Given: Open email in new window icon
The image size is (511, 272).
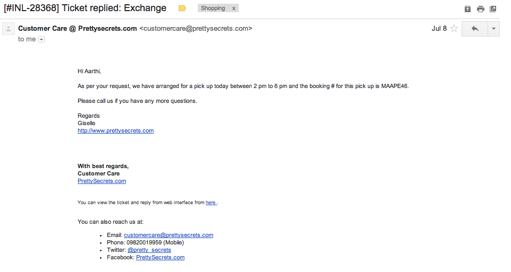Looking at the screenshot, I should click(x=493, y=8).
